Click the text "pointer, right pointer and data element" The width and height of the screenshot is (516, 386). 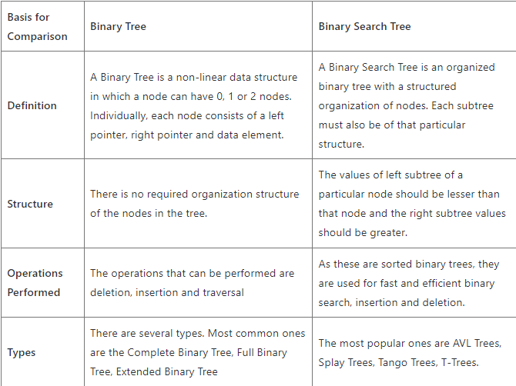(186, 135)
